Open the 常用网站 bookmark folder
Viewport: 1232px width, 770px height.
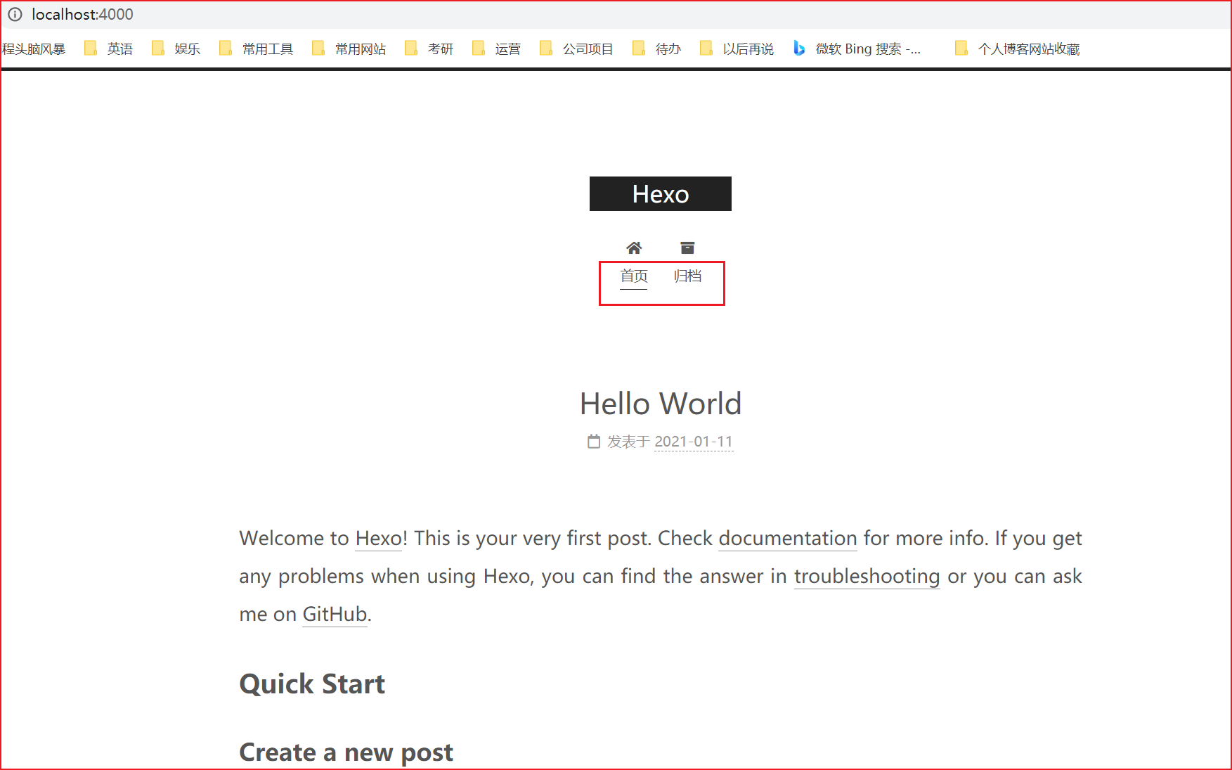tap(349, 49)
